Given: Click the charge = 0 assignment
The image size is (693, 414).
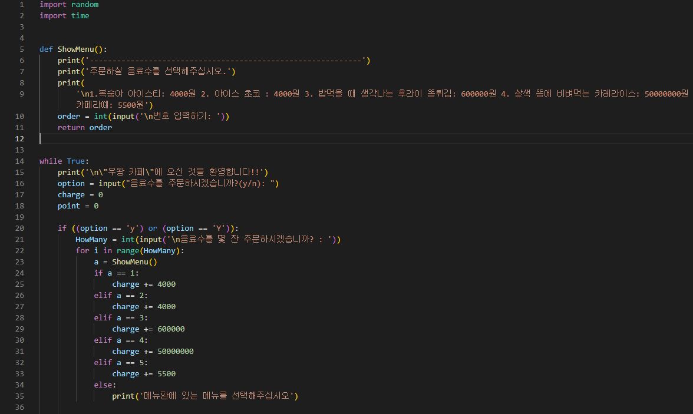Looking at the screenshot, I should click(80, 194).
